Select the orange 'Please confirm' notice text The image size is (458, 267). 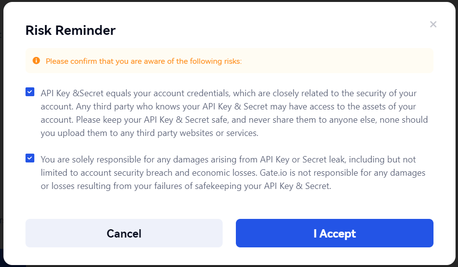(x=144, y=61)
